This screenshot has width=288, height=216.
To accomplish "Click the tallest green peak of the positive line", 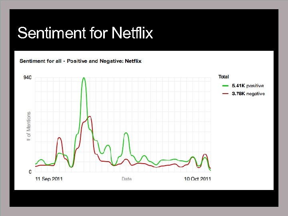I will 84,78.
